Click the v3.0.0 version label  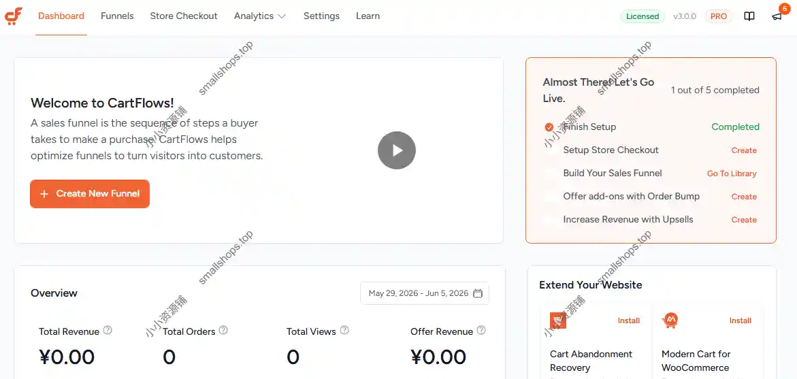pos(684,16)
